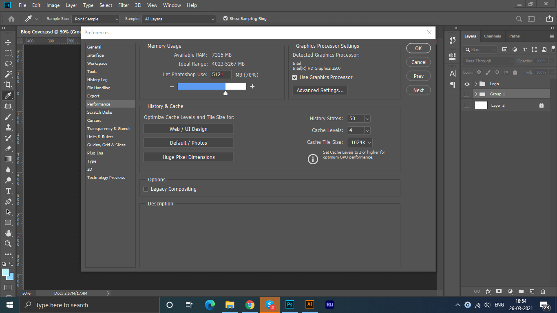Click the memory usage slider handle
This screenshot has height=313, width=557.
(x=225, y=93)
